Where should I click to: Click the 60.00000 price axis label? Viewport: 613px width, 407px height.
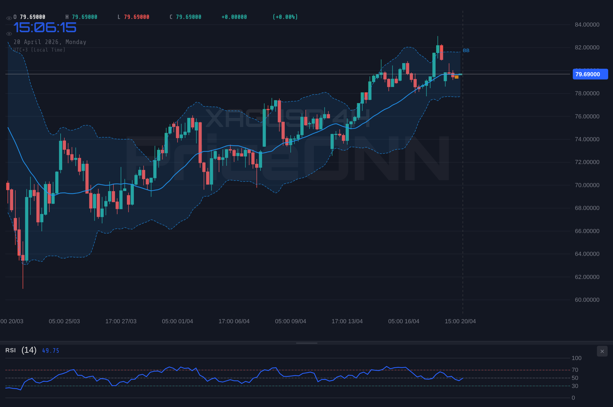587,300
